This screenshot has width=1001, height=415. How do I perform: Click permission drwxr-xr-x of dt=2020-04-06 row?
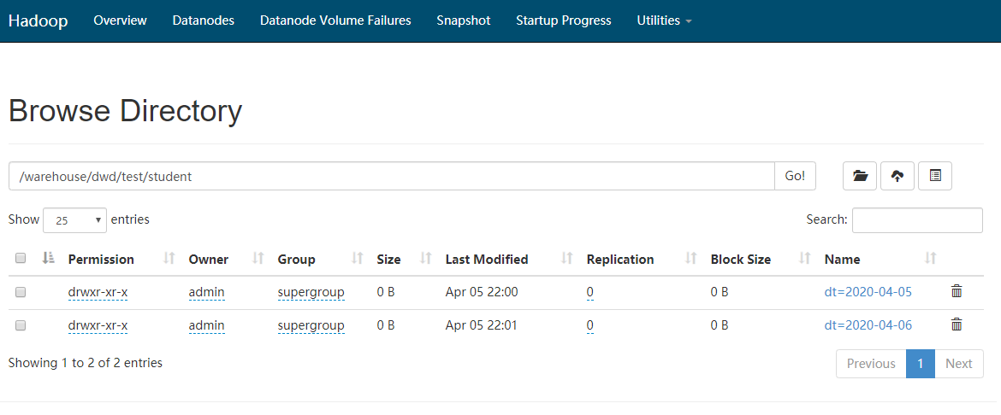[98, 325]
